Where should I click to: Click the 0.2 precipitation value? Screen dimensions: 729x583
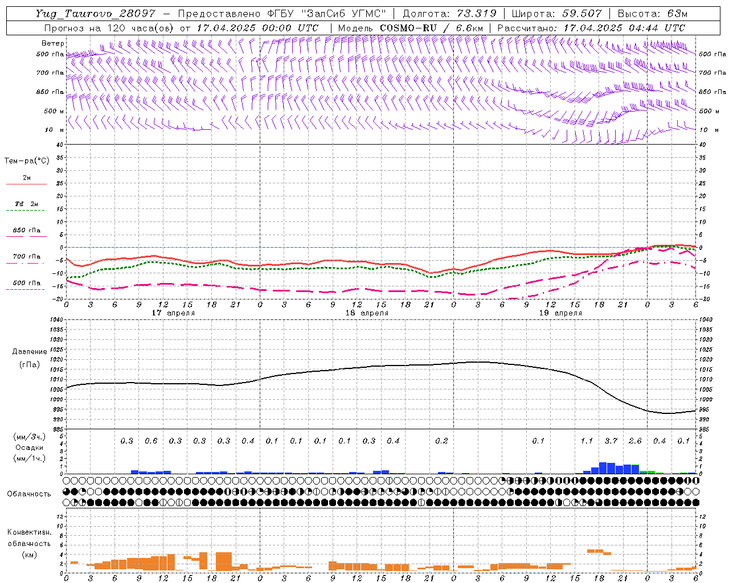point(441,441)
